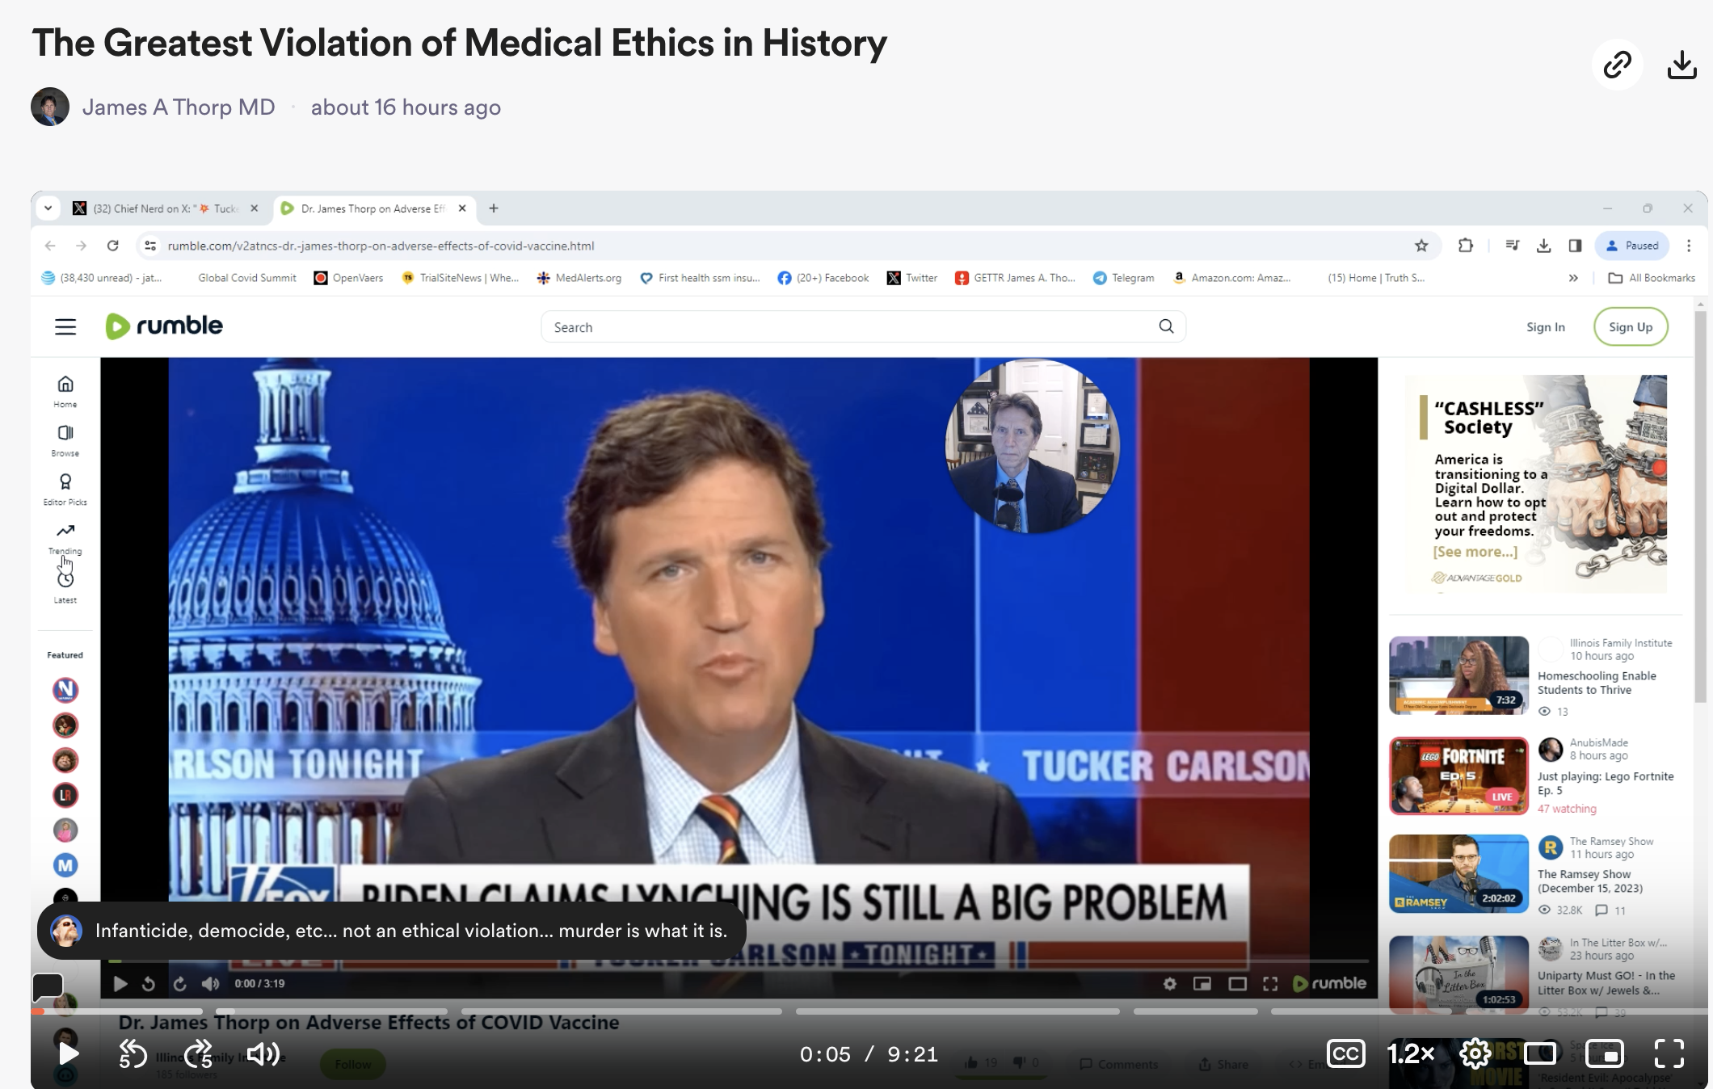This screenshot has width=1713, height=1089.
Task: Toggle Rumble player theater mode icon
Action: coord(1237,983)
